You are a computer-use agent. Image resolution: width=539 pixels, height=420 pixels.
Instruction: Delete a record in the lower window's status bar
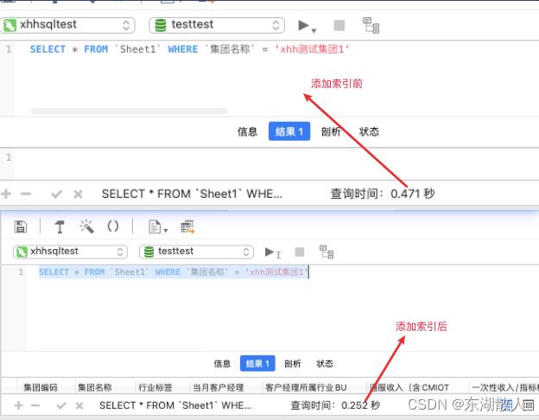35,405
